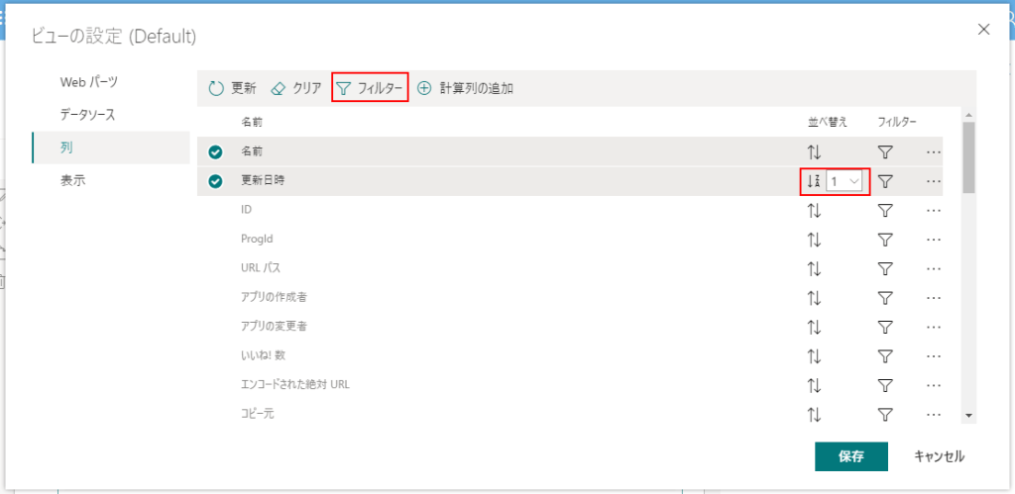Switch to the データソース section
Screen dimensions: 1015x494
pyautogui.click(x=87, y=115)
